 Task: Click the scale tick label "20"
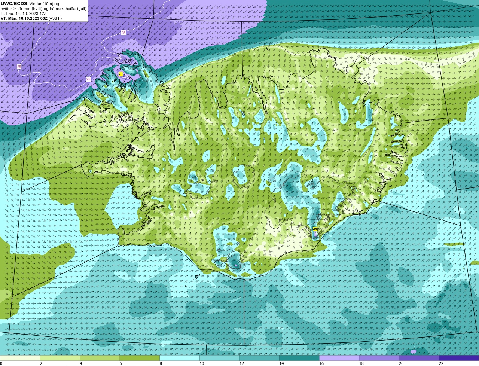click(401, 363)
